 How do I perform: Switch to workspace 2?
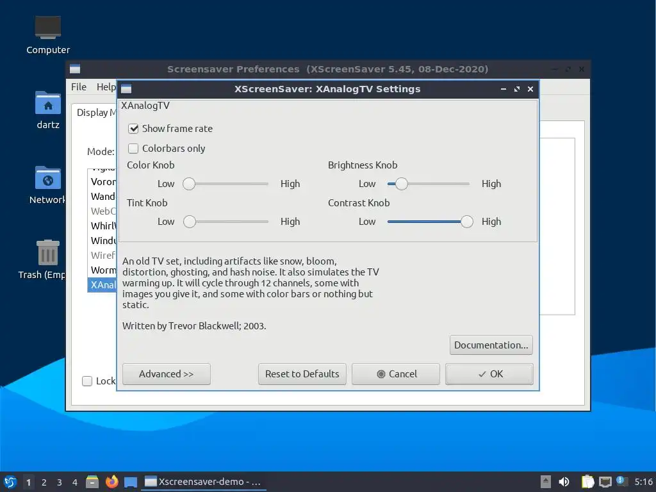tap(44, 482)
